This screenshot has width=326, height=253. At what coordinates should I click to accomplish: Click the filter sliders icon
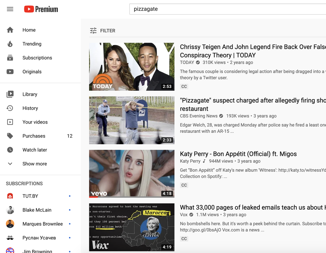pyautogui.click(x=93, y=30)
